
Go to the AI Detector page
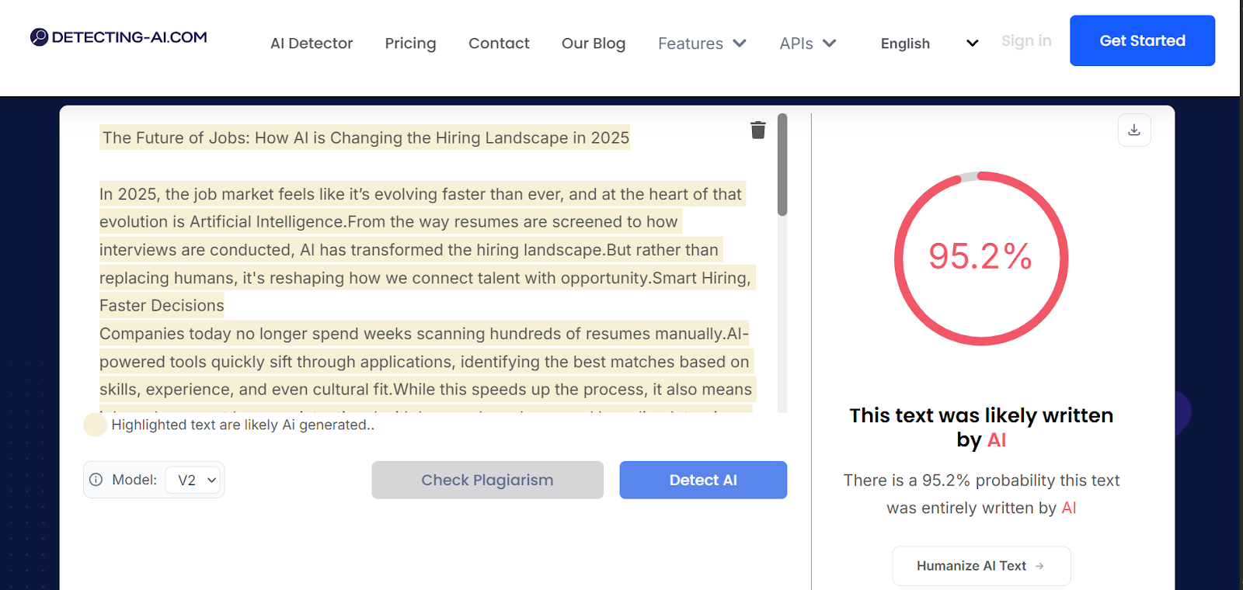tap(311, 43)
